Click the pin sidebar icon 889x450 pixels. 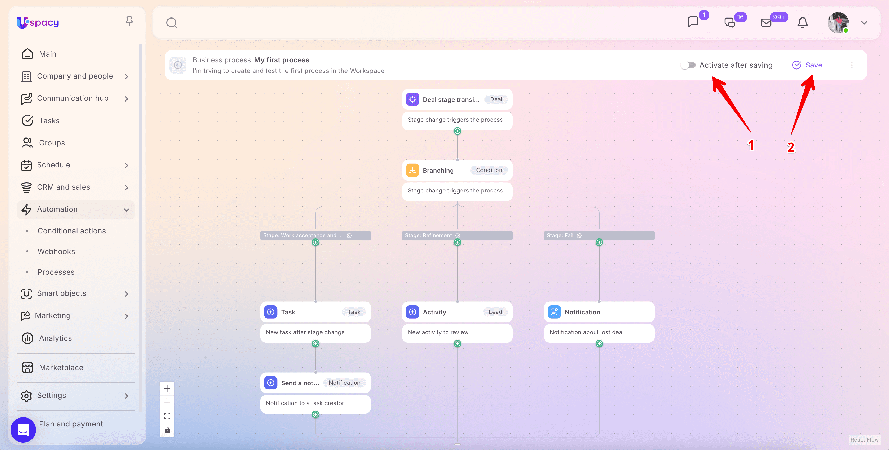129,21
